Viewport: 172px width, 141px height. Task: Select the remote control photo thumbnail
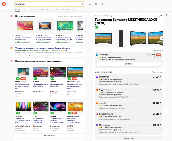tap(121, 38)
